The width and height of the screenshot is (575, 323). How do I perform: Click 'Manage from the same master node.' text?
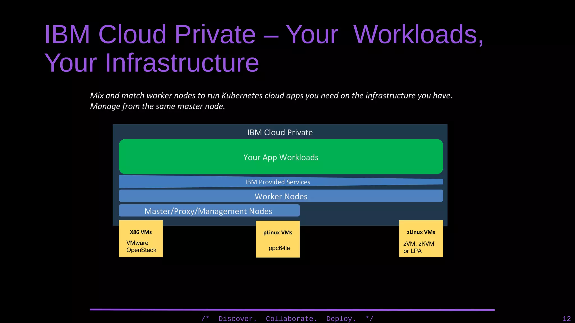tap(158, 106)
